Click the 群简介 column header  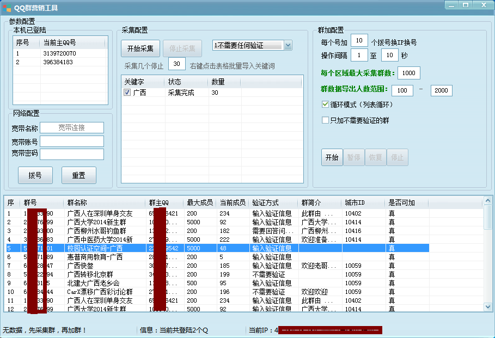tap(320, 202)
